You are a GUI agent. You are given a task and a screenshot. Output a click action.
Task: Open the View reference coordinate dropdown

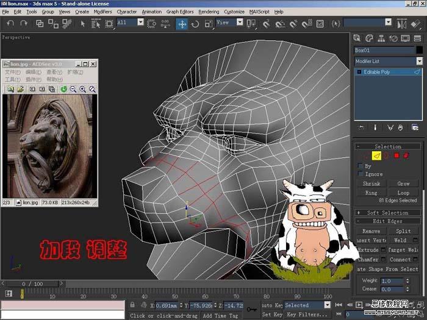click(x=240, y=22)
